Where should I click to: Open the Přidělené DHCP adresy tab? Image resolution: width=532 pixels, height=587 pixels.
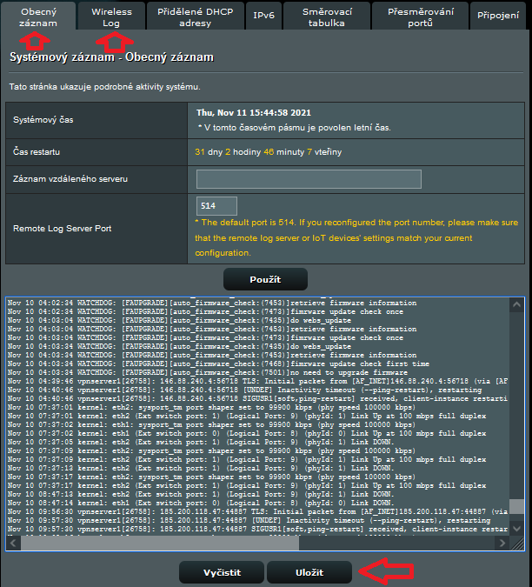(190, 17)
